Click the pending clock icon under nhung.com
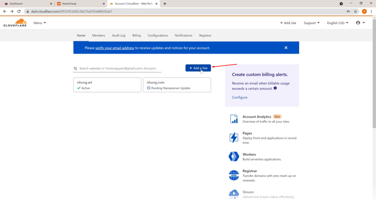Screen dimensions: 376x199 148,88
